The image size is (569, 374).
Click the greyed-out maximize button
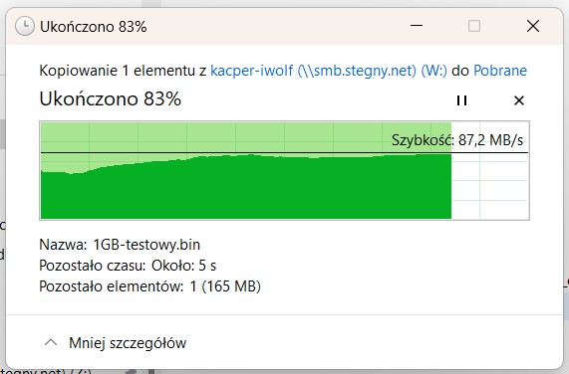[x=474, y=26]
